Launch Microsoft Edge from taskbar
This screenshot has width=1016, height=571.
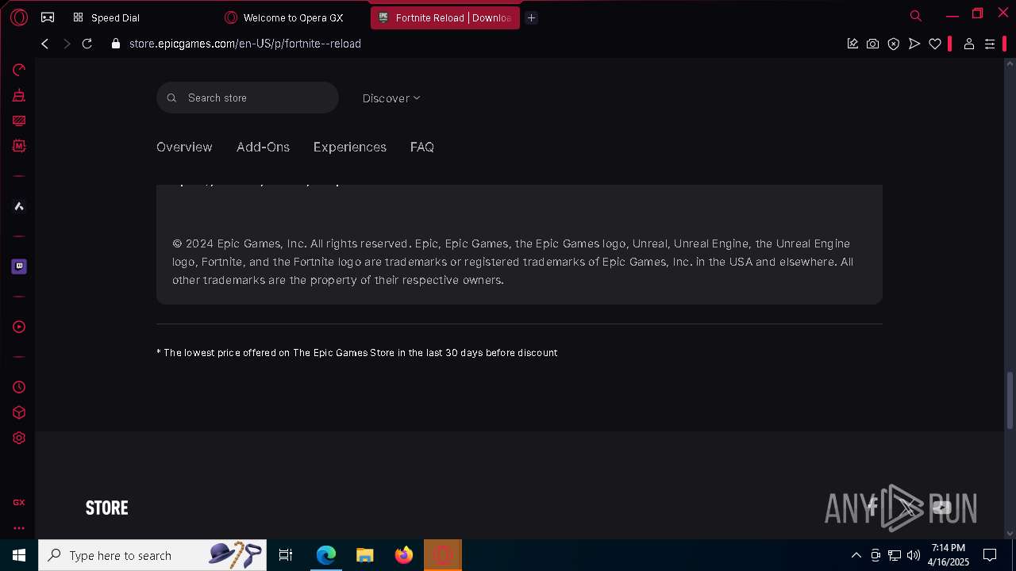[x=326, y=555]
